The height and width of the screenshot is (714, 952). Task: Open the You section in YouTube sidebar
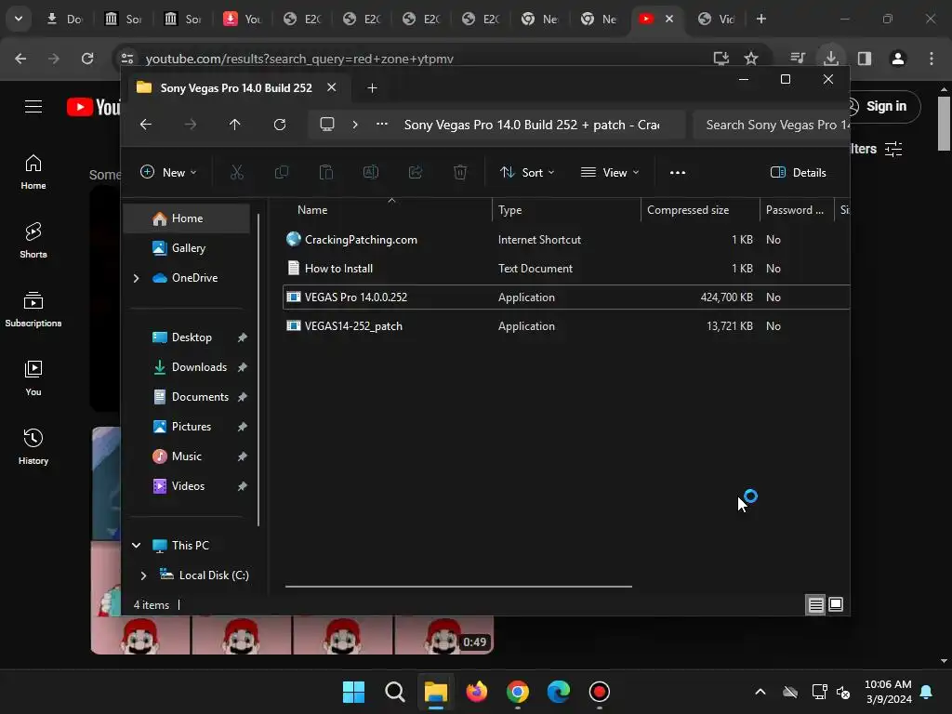(33, 377)
